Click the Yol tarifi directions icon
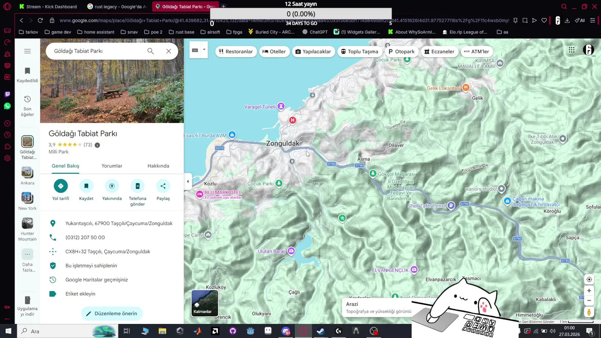Screen dimensions: 601x338 point(61,186)
